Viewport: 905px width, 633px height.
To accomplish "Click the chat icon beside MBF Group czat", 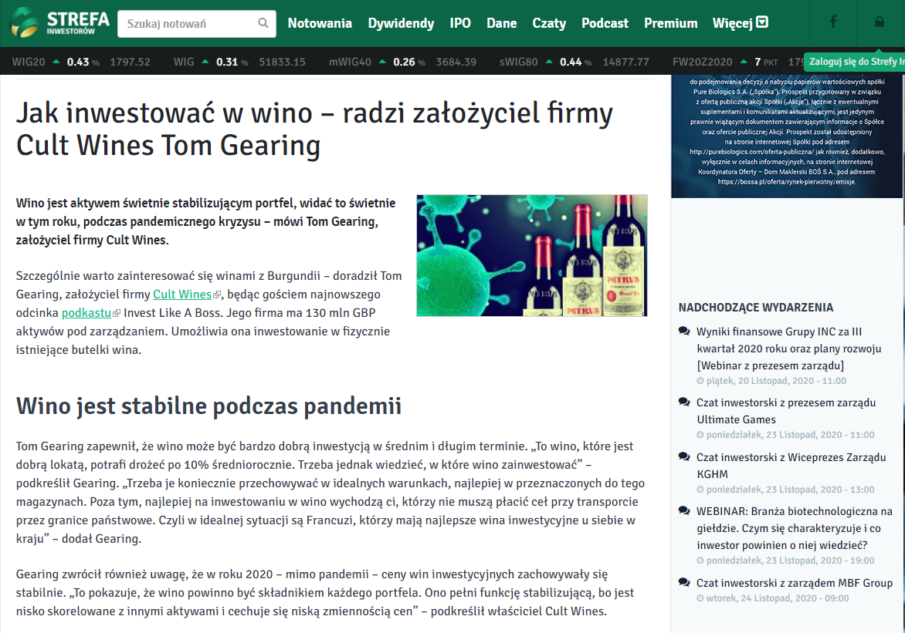I will click(684, 582).
